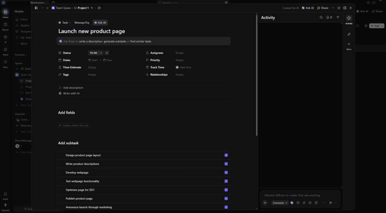Viewport: 386px width, 213px height.
Task: Toggle checkbox for Test webpage functionality
Action: (x=226, y=181)
